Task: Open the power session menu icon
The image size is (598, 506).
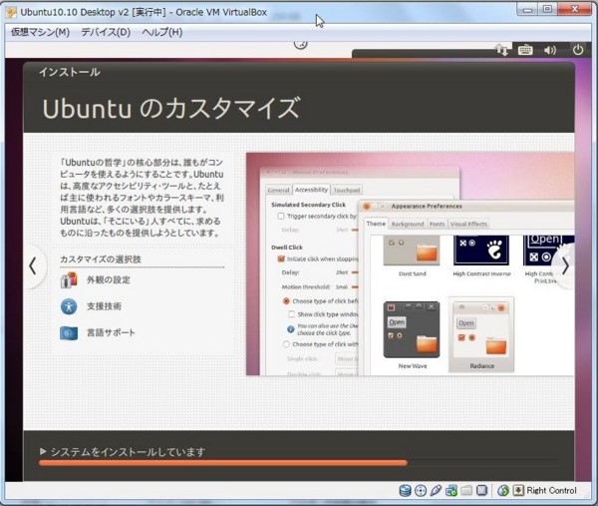Action: (578, 50)
